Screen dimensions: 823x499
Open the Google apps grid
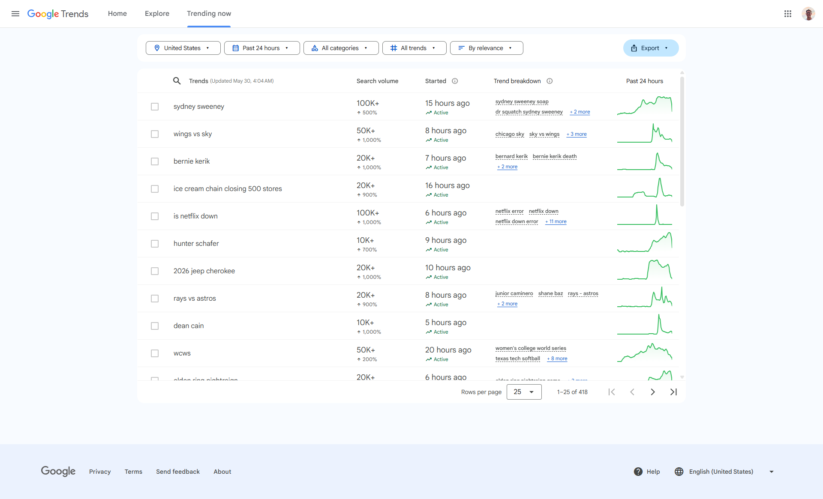click(x=787, y=14)
